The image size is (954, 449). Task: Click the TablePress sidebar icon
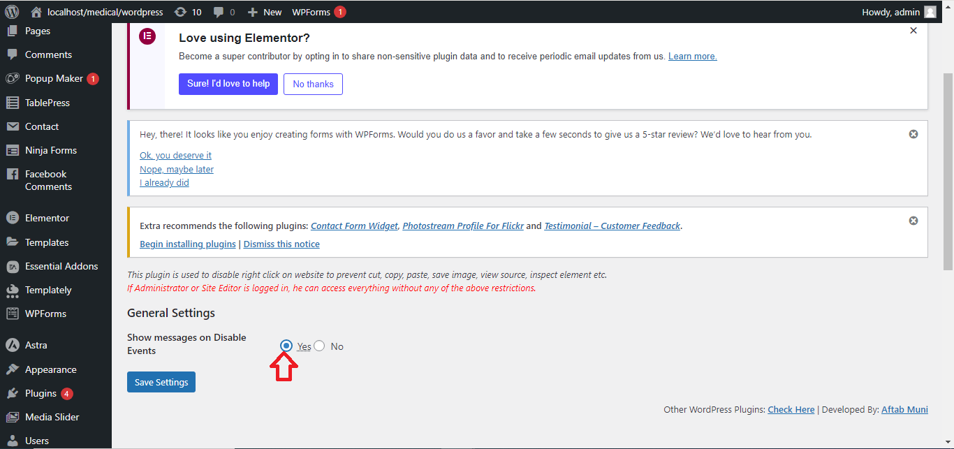(12, 103)
